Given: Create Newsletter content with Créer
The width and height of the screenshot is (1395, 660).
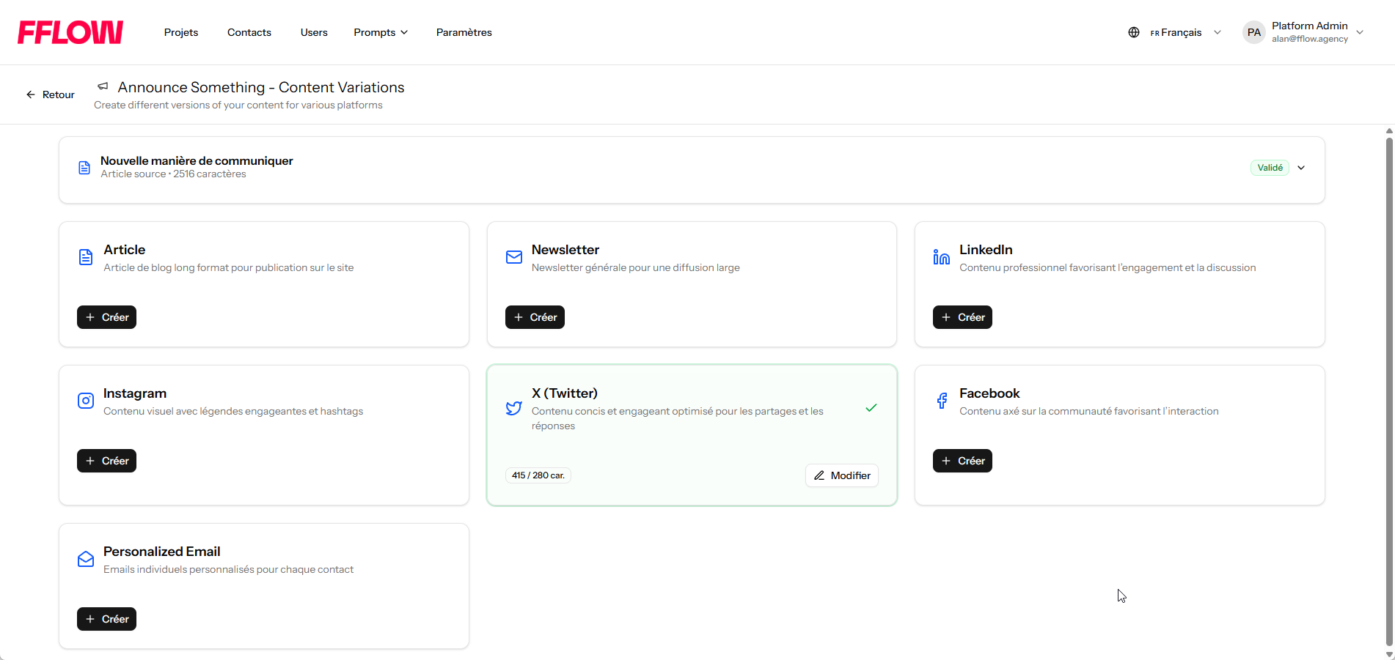Looking at the screenshot, I should click(535, 317).
